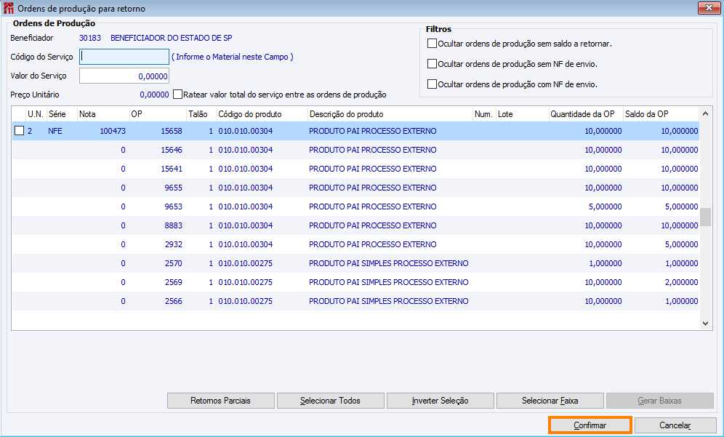Screen dimensions: 724x437
Task: Check Ocultar ordens sem NF de envio
Action: tap(433, 64)
